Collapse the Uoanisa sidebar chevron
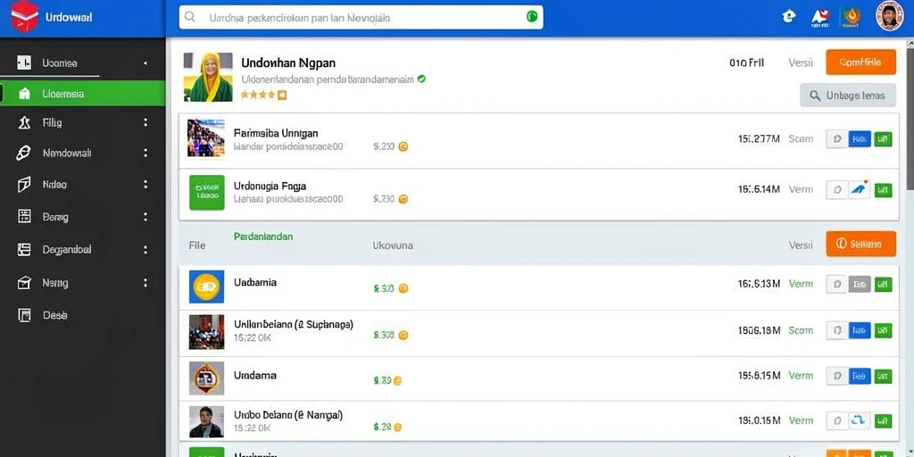 145,63
